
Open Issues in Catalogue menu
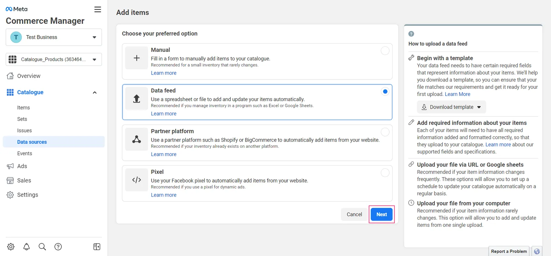click(x=24, y=131)
